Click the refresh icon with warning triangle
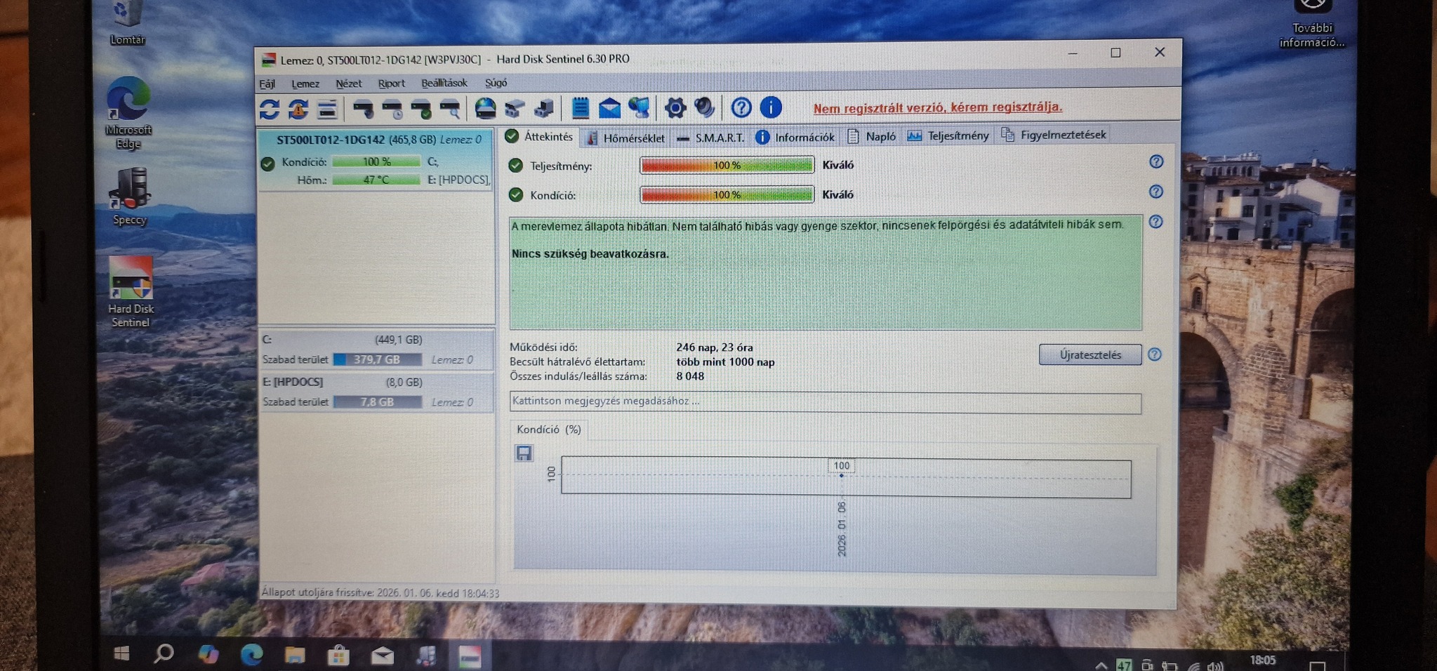 click(x=298, y=109)
